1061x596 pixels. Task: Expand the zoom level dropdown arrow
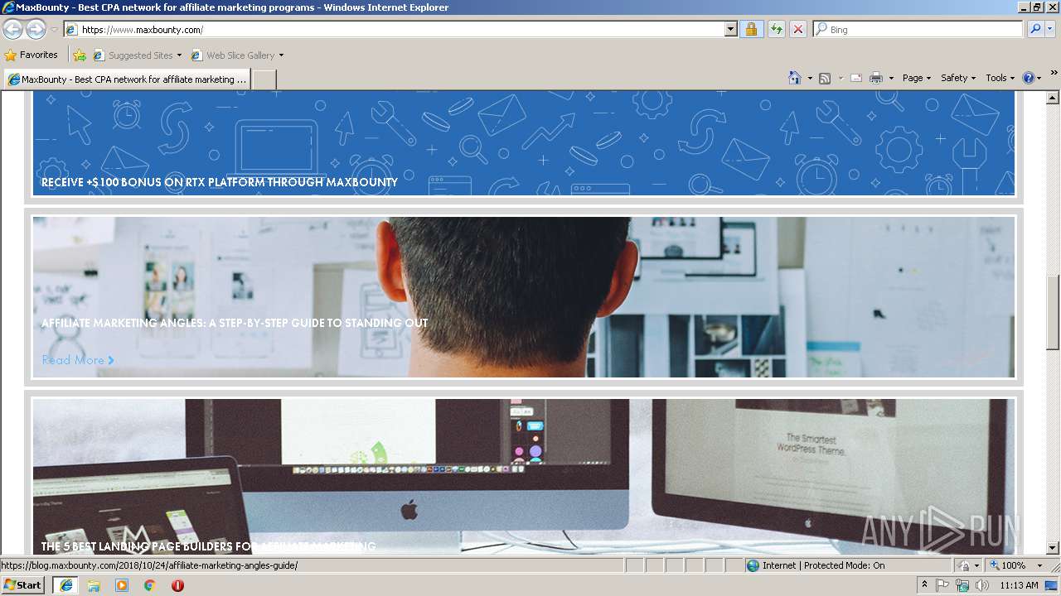click(x=1039, y=565)
